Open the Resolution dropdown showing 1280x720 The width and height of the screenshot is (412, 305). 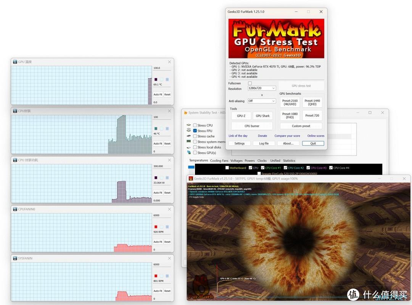tap(262, 88)
